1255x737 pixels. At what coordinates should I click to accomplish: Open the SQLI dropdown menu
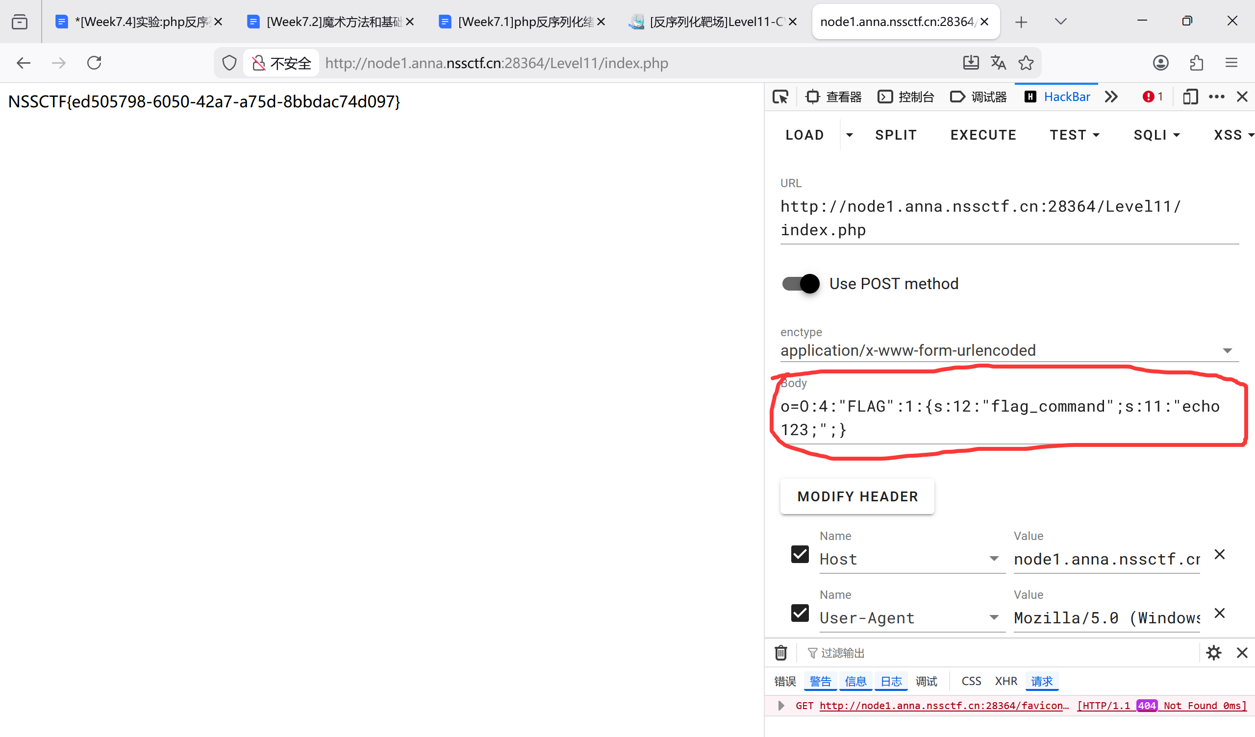click(1156, 135)
